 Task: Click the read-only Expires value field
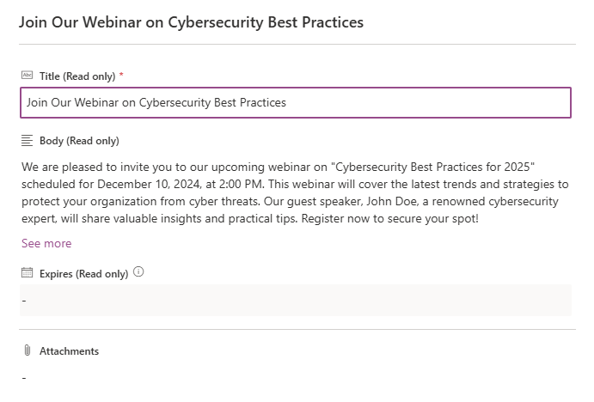pos(296,300)
